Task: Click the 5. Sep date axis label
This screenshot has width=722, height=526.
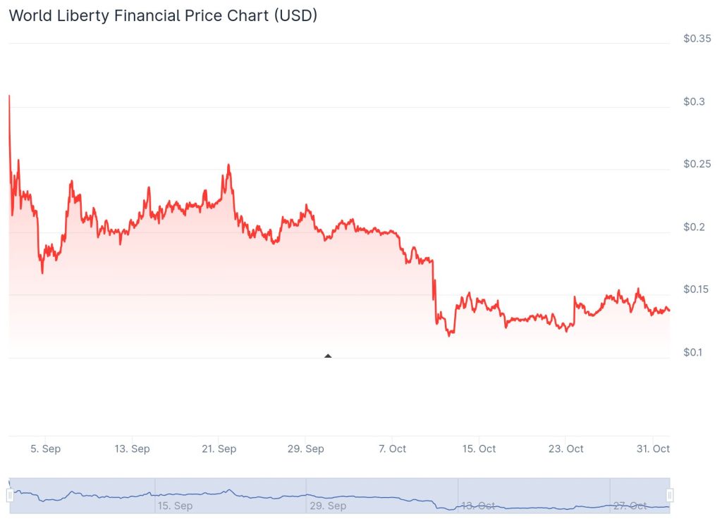Action: pos(46,449)
